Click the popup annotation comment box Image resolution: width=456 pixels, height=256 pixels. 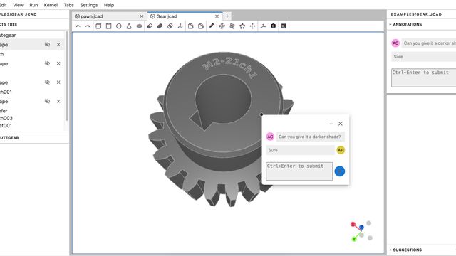click(x=299, y=171)
